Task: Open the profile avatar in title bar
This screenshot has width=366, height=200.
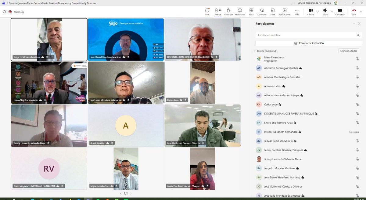Action: [335, 3]
